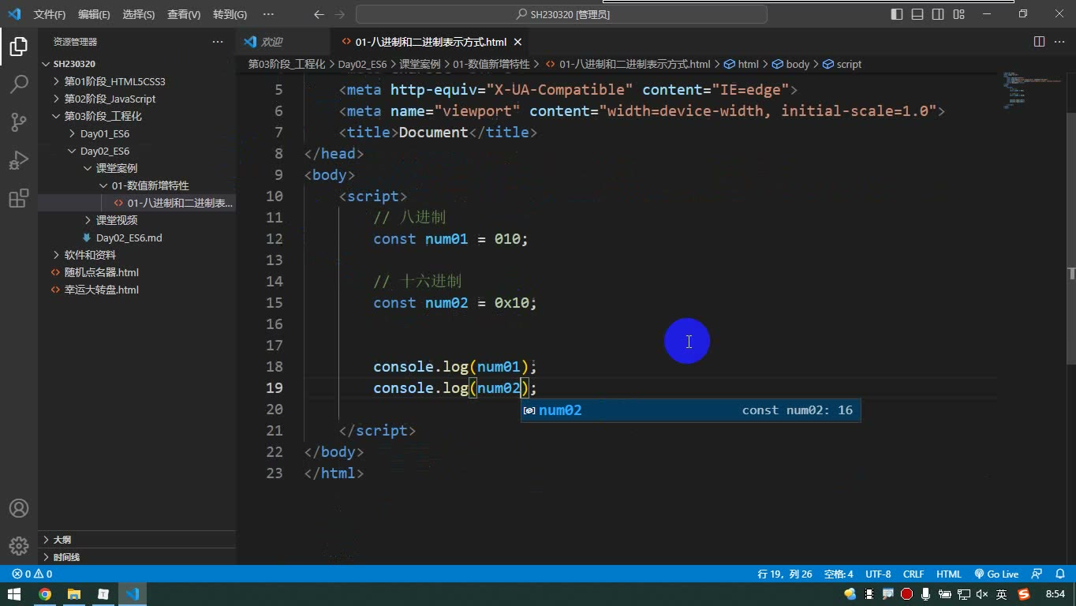Open editor more actions ellipsis

coord(1059,42)
